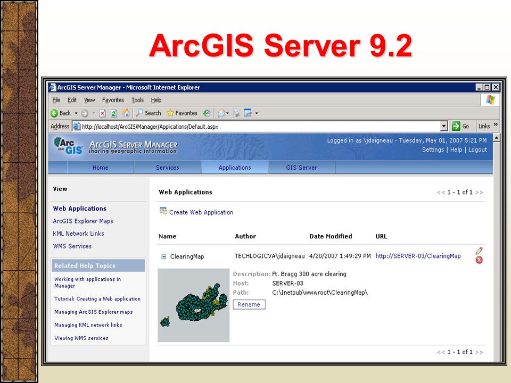Select Web Applications in the View panel
The height and width of the screenshot is (383, 511).
[x=79, y=209]
